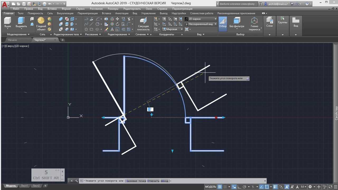This screenshot has height=190, width=338.
Task: Switch to the Лист1 layout tab
Action: 24,186
